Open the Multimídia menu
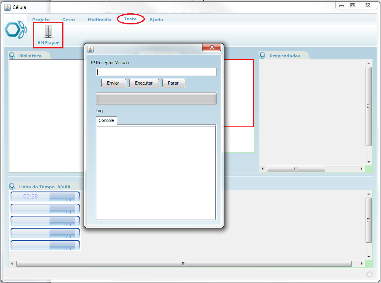Screen dimensions: 381x283 (100, 20)
